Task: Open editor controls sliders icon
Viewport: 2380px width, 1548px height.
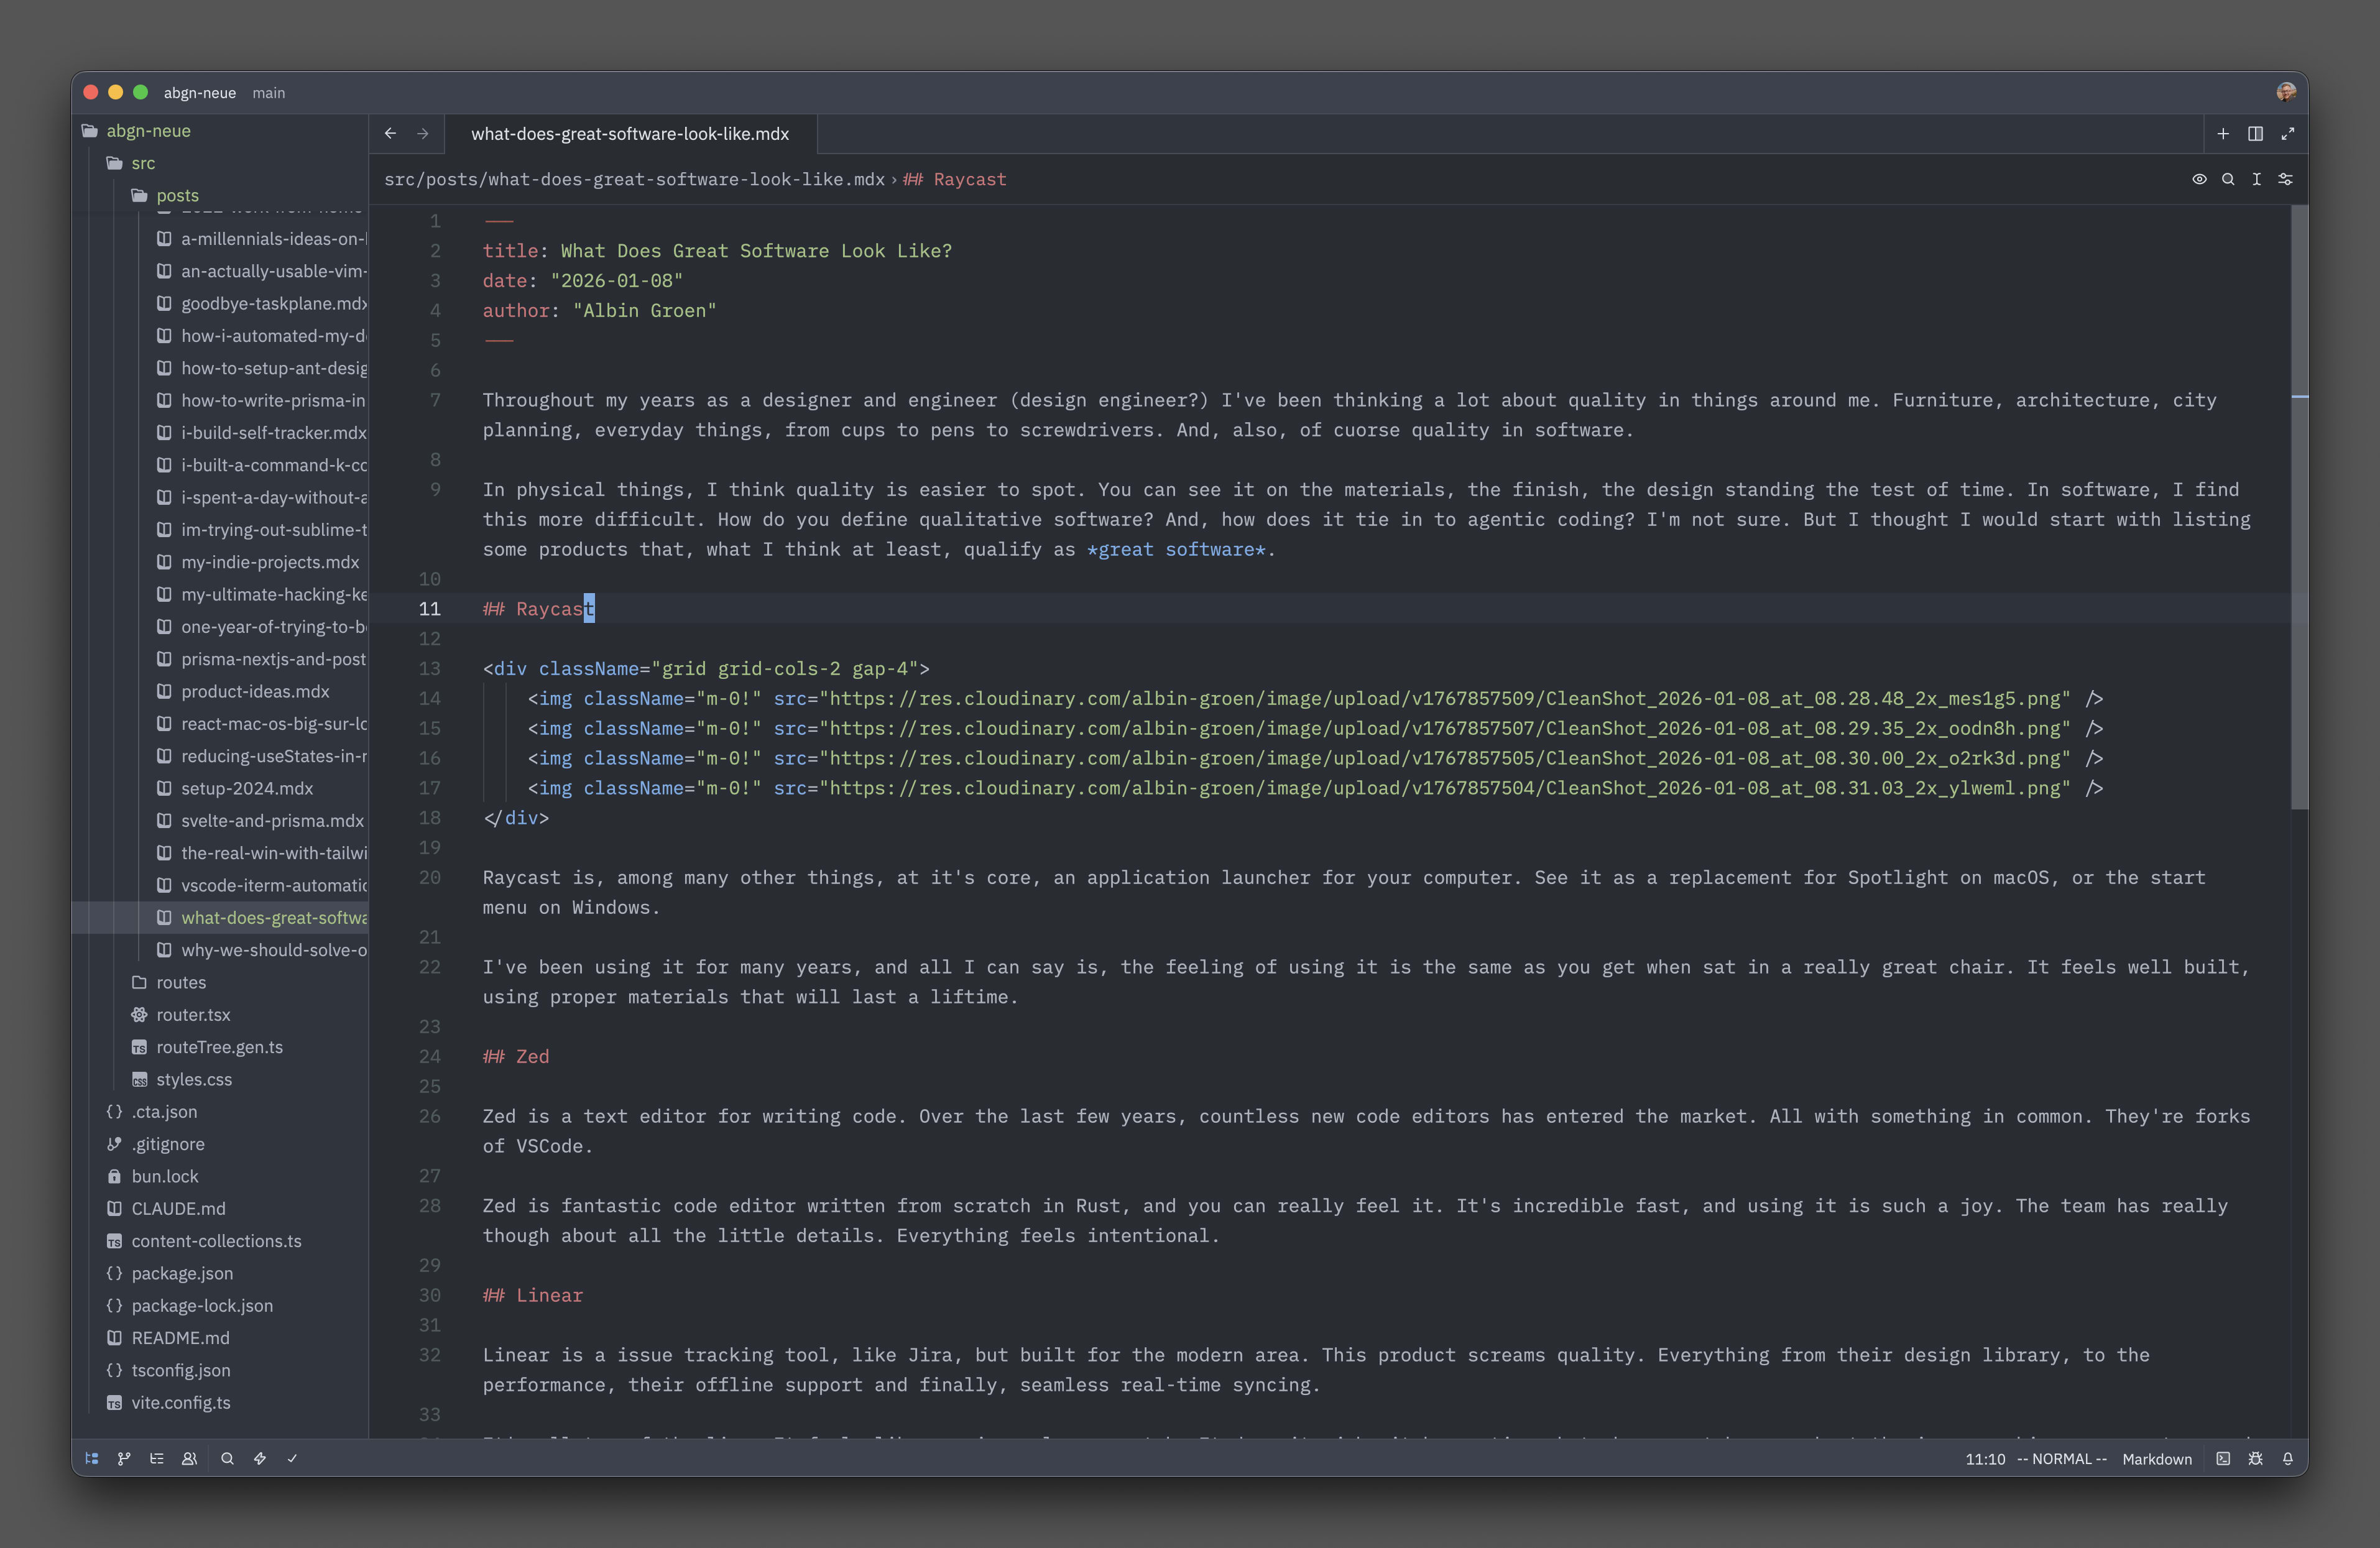Action: (2285, 179)
